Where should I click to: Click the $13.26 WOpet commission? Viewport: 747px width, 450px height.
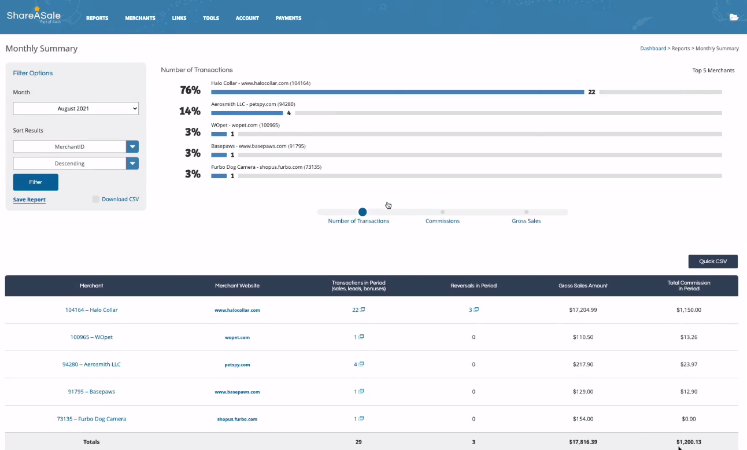click(689, 337)
